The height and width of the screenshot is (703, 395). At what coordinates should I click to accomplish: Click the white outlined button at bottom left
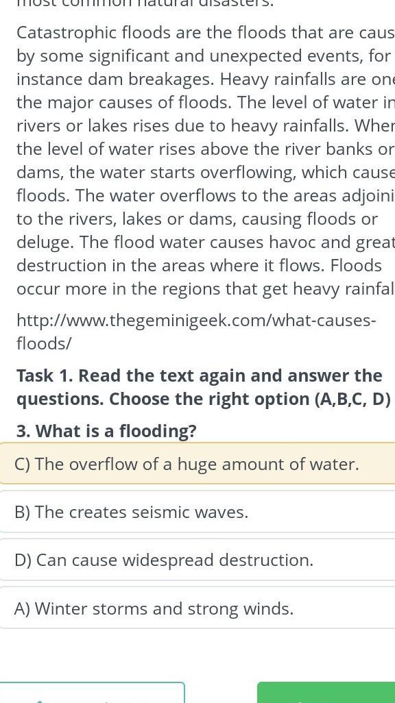click(92, 692)
